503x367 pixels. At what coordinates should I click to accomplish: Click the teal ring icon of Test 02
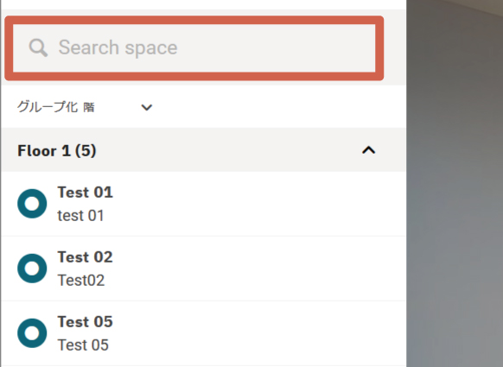32,269
